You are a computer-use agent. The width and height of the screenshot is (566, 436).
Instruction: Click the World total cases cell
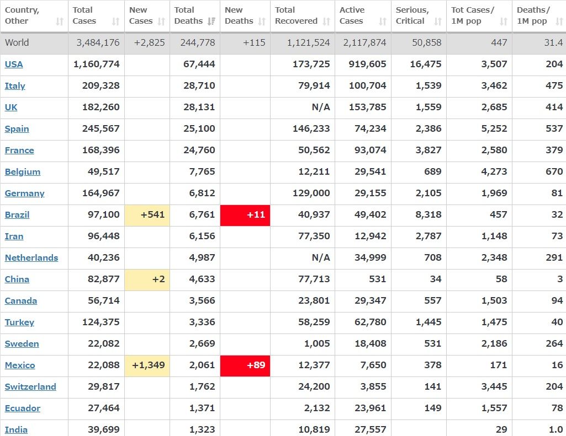pos(97,42)
